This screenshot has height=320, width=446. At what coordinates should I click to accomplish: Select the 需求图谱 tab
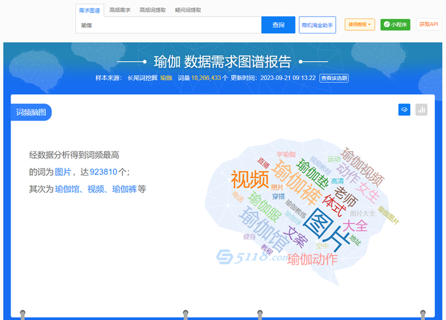click(89, 11)
